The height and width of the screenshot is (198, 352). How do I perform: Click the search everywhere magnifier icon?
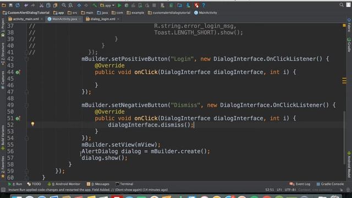tap(342, 5)
